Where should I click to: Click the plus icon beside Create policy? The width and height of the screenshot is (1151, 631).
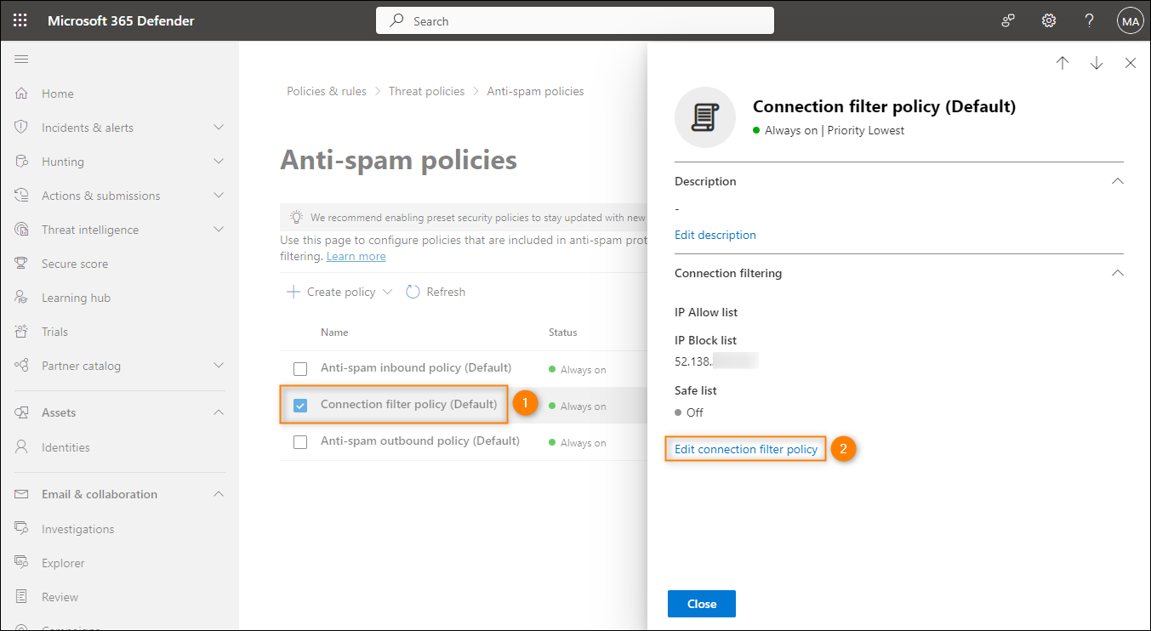[x=293, y=292]
